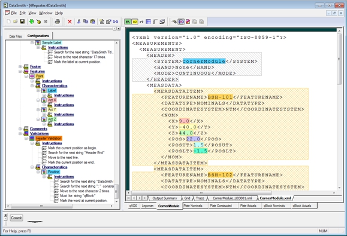
Task: Click the small checkbox icon on the toolbar
Action: tap(46, 22)
